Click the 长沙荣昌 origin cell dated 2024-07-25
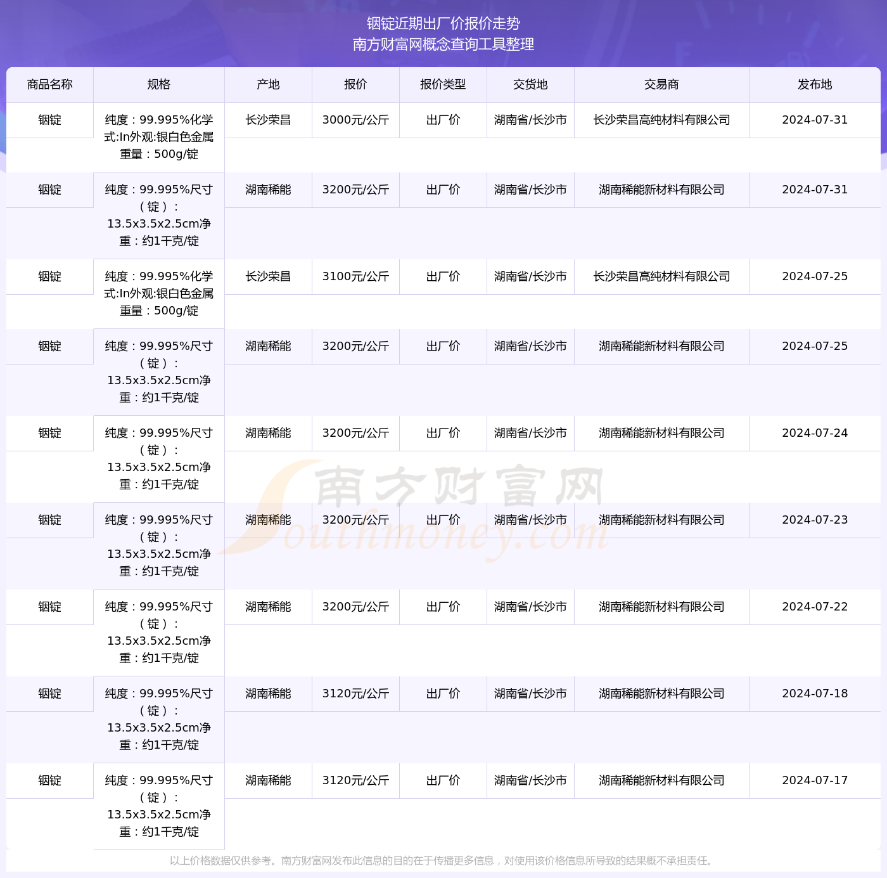Viewport: 887px width, 878px height. pyautogui.click(x=269, y=276)
